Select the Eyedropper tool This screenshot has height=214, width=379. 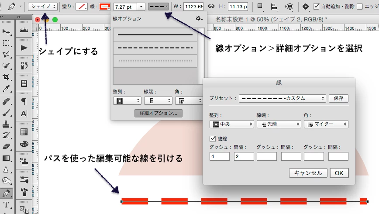[x=6, y=89]
